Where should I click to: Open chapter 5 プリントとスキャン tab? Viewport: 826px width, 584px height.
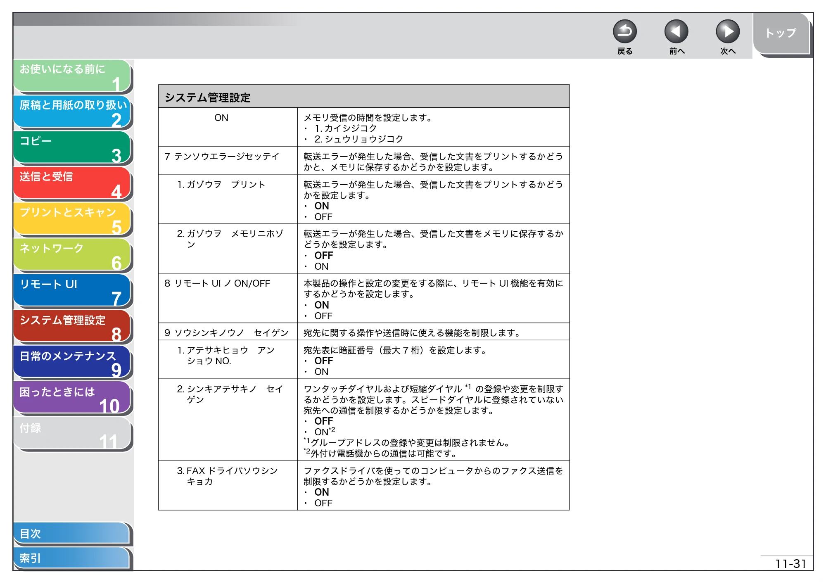pos(72,219)
